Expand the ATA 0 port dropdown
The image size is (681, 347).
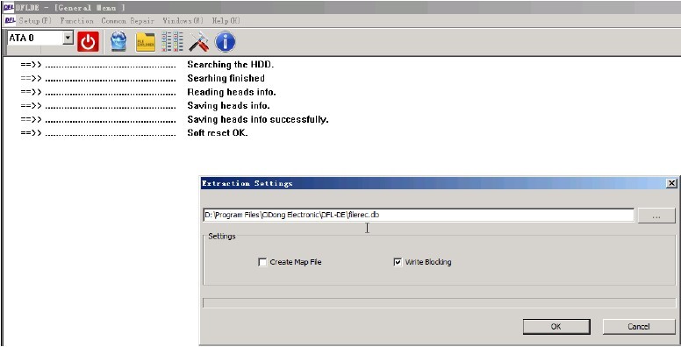coord(68,38)
